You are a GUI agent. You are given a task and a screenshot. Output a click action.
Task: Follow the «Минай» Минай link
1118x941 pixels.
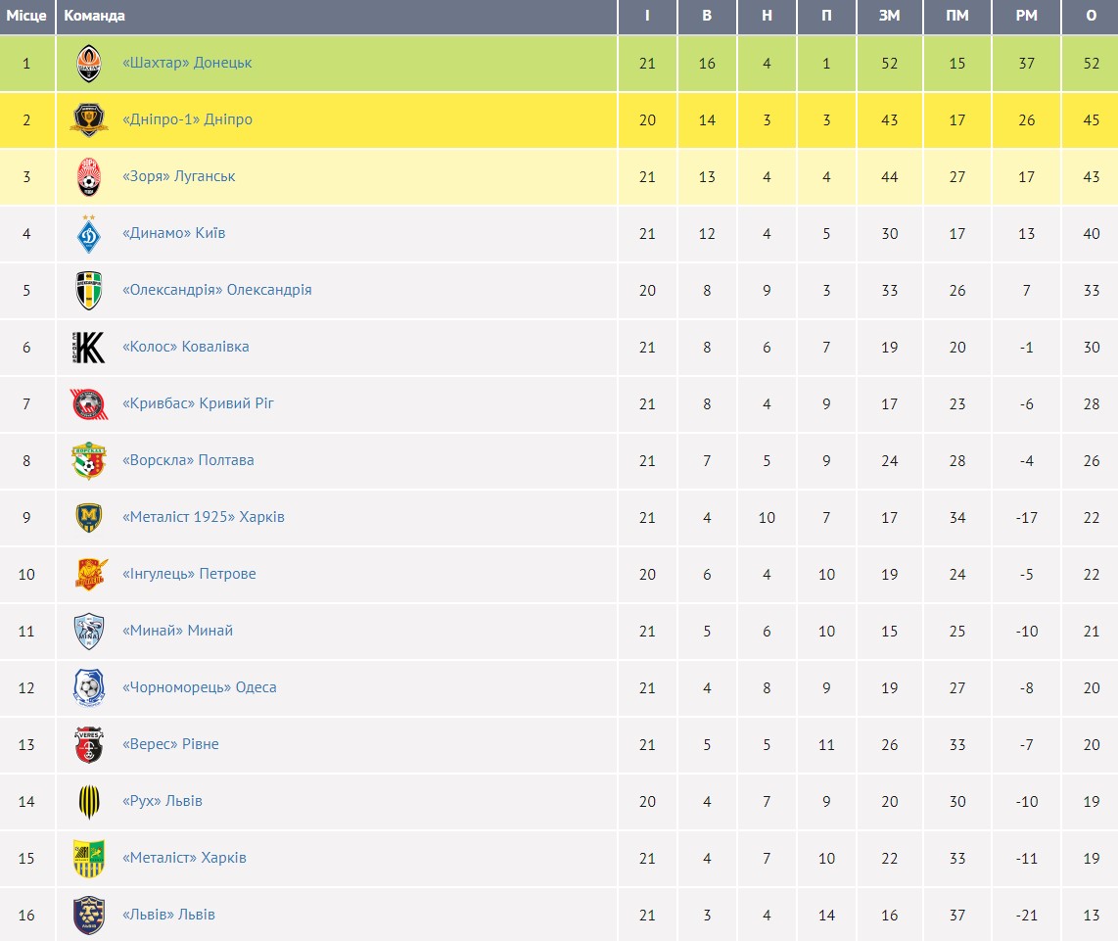[x=177, y=631]
